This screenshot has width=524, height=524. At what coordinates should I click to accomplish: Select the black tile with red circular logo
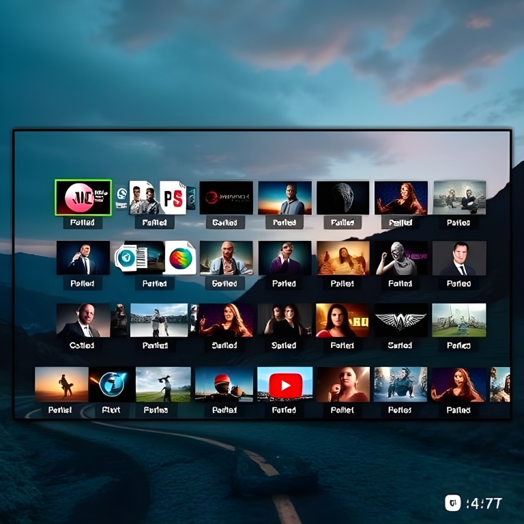227,197
